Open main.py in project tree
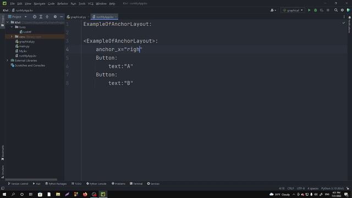This screenshot has width=352, height=198. pyautogui.click(x=22, y=46)
